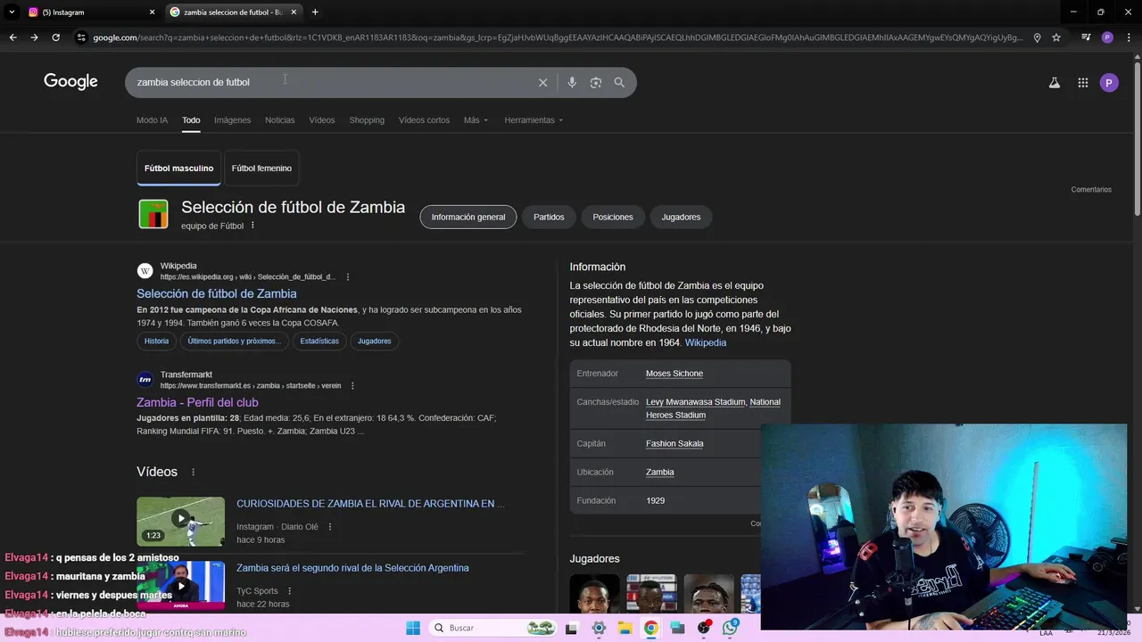This screenshot has height=642, width=1142.
Task: Expand the Más dropdown
Action: [x=476, y=120]
